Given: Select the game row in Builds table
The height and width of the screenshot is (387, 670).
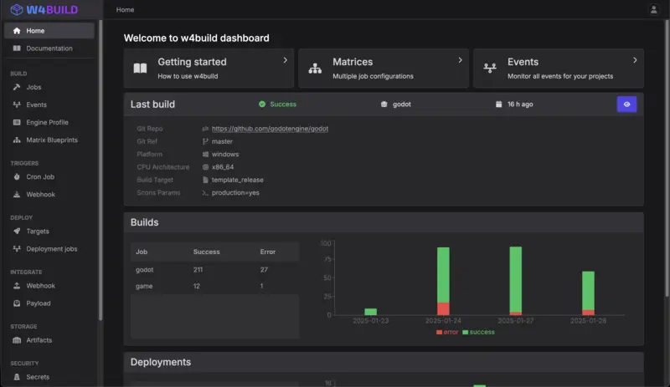Looking at the screenshot, I should pyautogui.click(x=214, y=286).
